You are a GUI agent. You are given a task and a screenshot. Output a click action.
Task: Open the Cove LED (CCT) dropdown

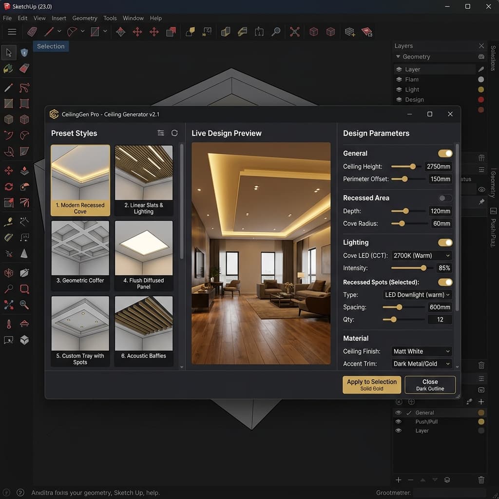coord(422,255)
